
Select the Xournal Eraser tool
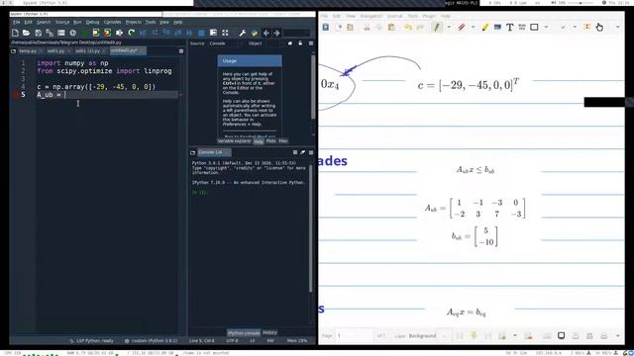(x=461, y=27)
